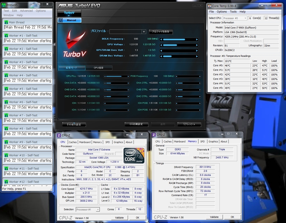
Task: Open the Tools menu in Core Temp
Action: coord(233,12)
